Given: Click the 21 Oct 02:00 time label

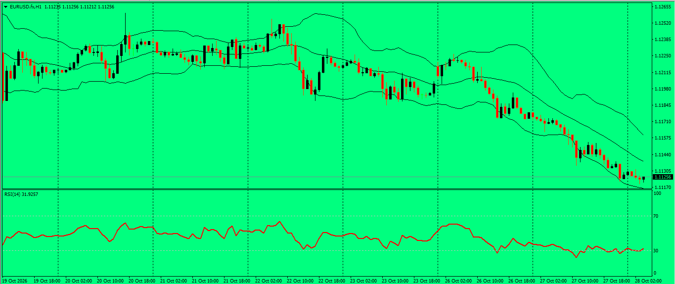Looking at the screenshot, I should tap(174, 281).
